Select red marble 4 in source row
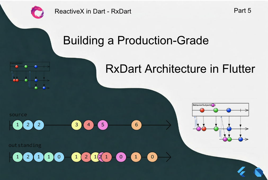This screenshot has height=180, width=268. pos(88,125)
